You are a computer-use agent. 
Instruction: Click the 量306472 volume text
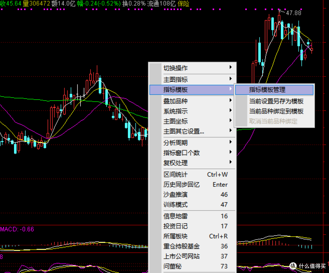[36, 4]
